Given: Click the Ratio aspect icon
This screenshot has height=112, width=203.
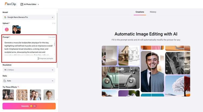Looking at the screenshot, I should [5, 81].
